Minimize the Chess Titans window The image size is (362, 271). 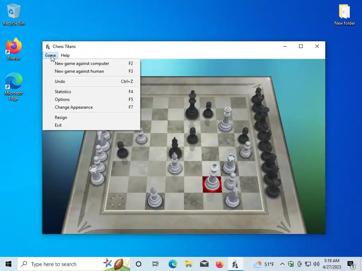pos(285,46)
